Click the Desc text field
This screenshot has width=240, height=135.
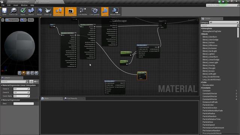[x=24, y=103]
